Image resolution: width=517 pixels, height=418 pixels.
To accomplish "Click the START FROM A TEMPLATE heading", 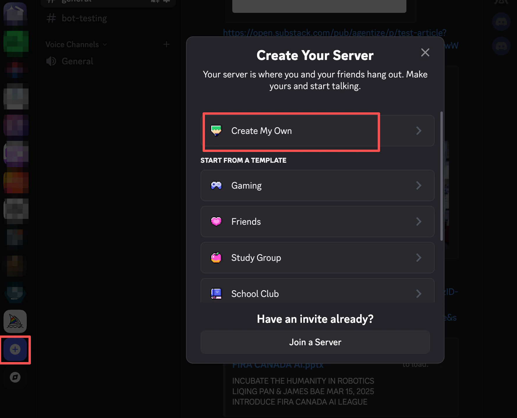I will pos(243,160).
